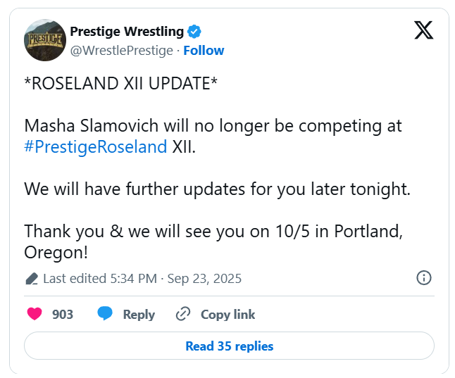The height and width of the screenshot is (378, 455).
Task: Click the X logo icon
Action: click(x=424, y=31)
